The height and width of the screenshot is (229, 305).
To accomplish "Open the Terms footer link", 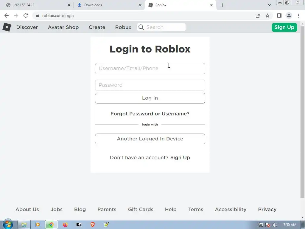I will [x=196, y=209].
